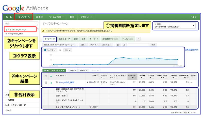Click help icon beside クリック率 header

[153, 77]
